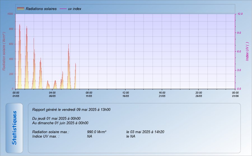Select the 'Radiations solaires' legend label

pyautogui.click(x=41, y=9)
